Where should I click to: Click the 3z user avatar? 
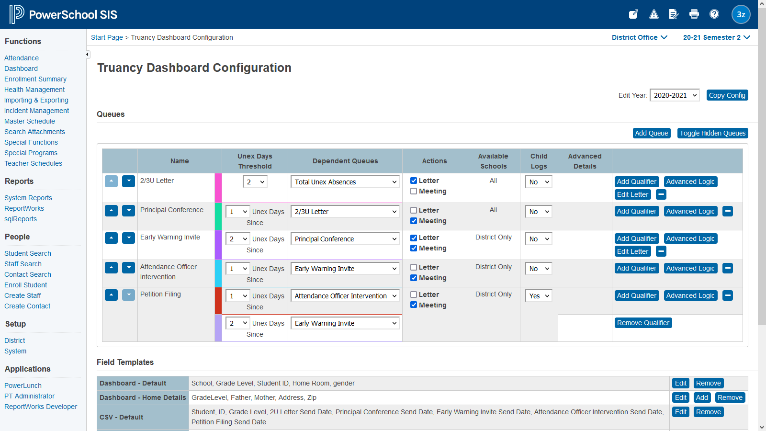(x=741, y=14)
